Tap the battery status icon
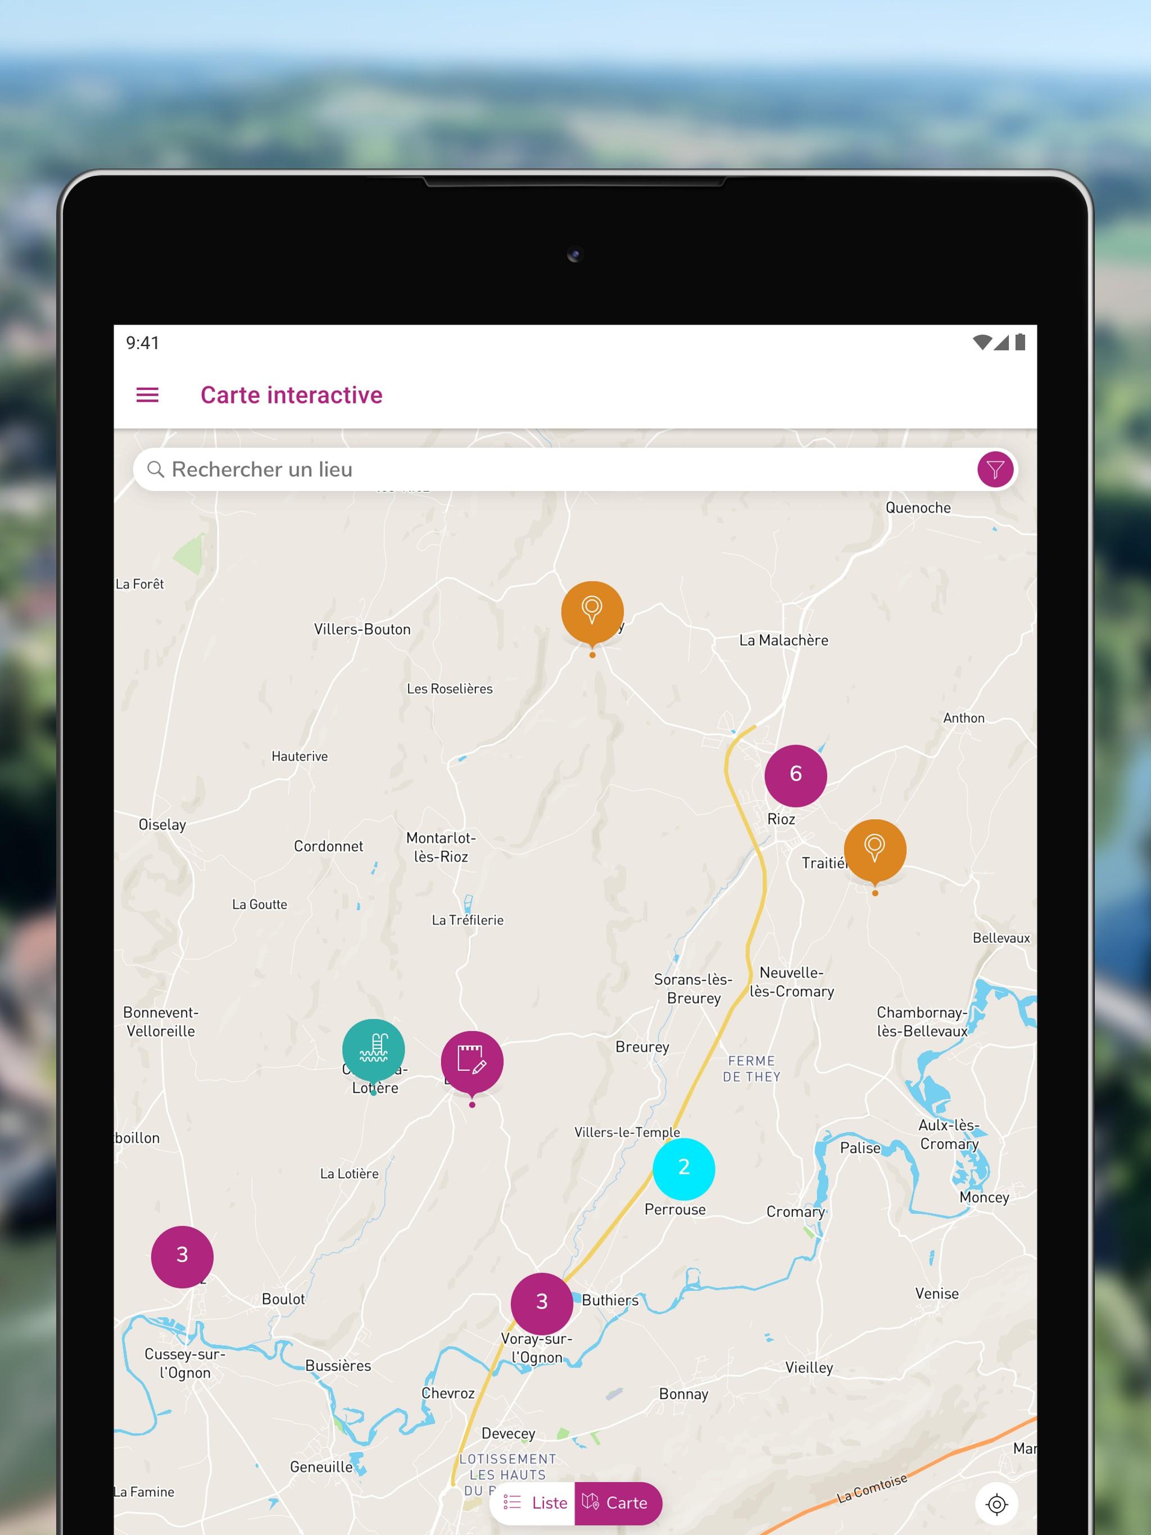1151x1535 pixels. pos(1020,342)
